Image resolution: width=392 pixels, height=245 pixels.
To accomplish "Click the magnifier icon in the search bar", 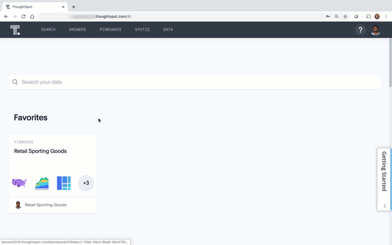I will [15, 82].
